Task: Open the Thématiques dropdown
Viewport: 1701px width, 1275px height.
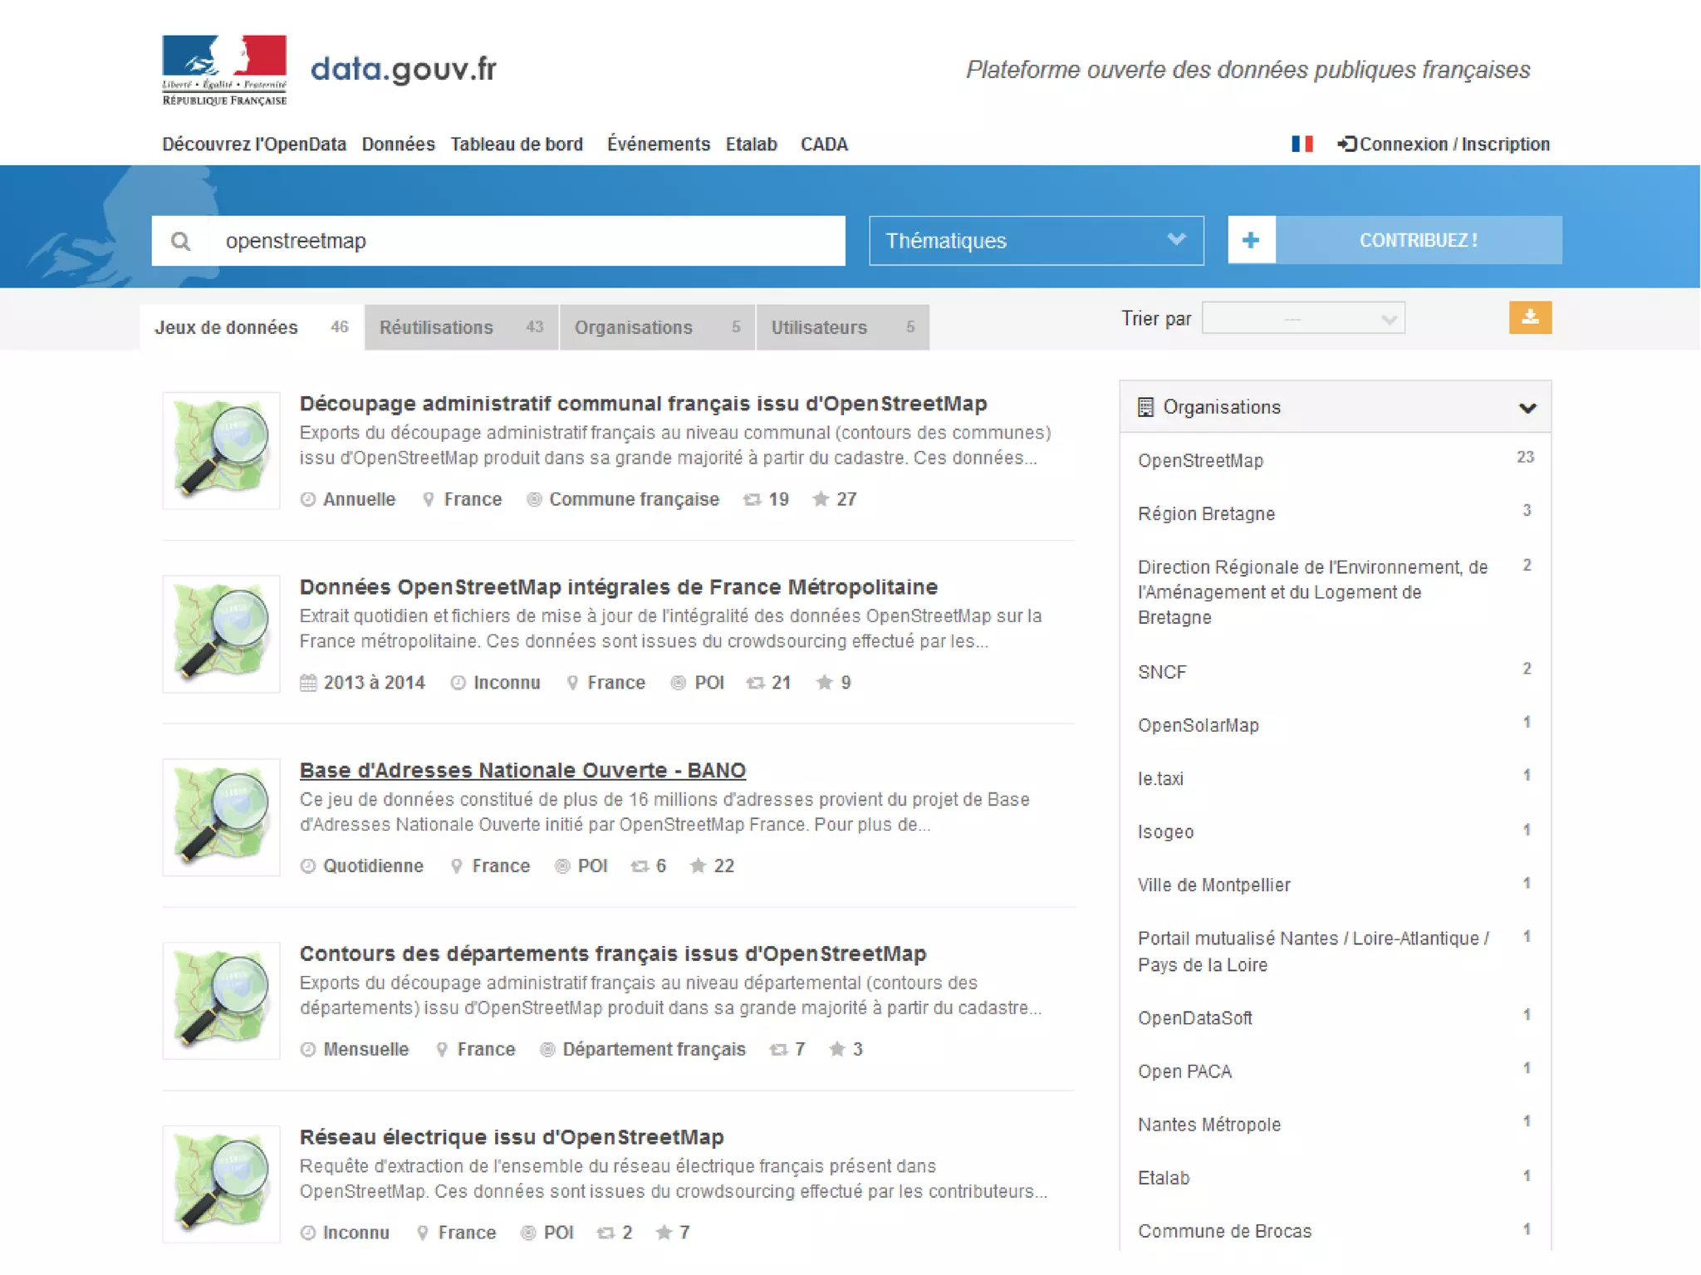Action: click(x=1036, y=241)
